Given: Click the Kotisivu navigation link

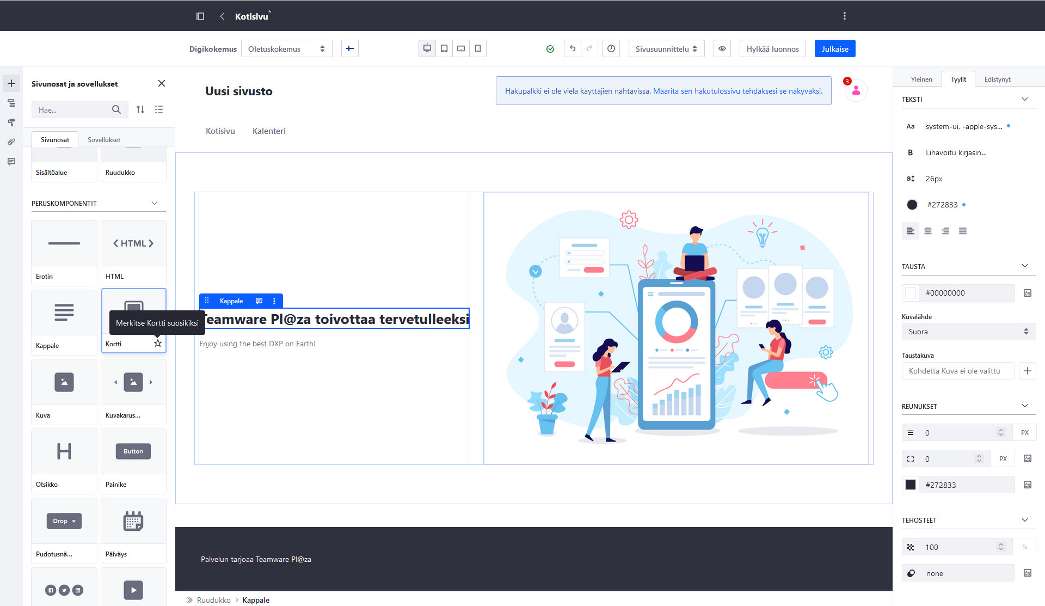Looking at the screenshot, I should (220, 131).
